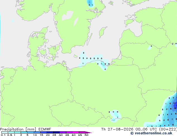This screenshot has height=136, width=177.
Task: Click the 0.5–1 mm legend color box
Action: point(11,132)
